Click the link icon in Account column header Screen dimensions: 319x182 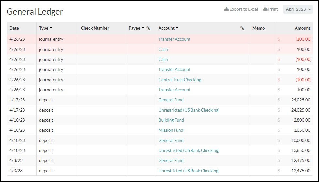click(242, 28)
